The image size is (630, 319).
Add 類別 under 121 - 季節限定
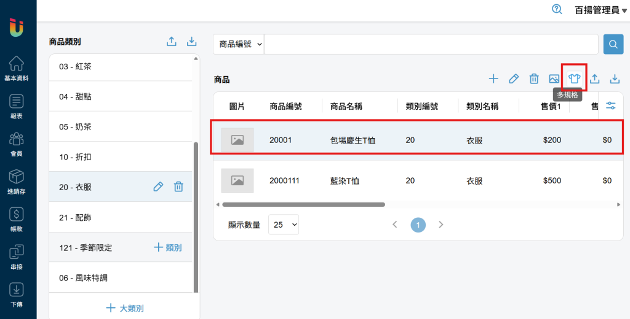coord(168,247)
